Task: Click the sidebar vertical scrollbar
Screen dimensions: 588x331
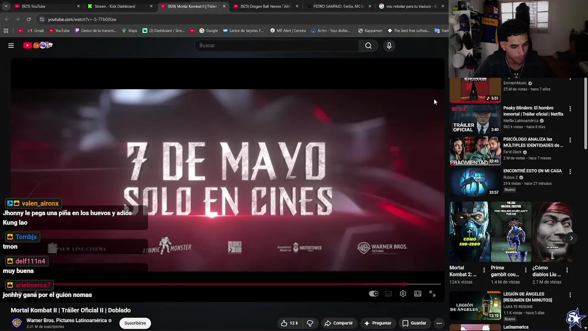Action: pos(585,114)
